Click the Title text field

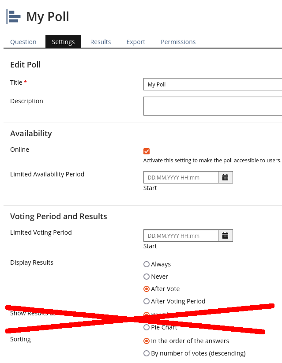(x=212, y=84)
